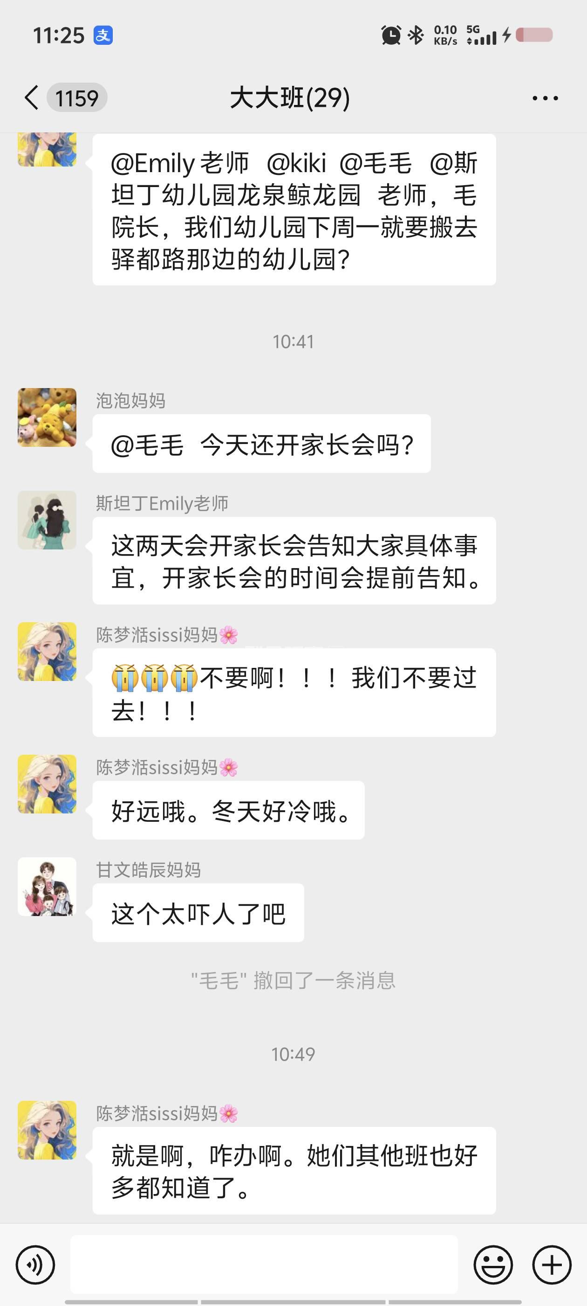Tap the 1159 unread messages badge
The height and width of the screenshot is (1306, 587).
click(x=77, y=97)
